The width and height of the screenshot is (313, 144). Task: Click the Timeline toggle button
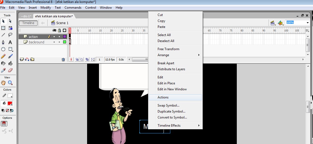coord(28,23)
